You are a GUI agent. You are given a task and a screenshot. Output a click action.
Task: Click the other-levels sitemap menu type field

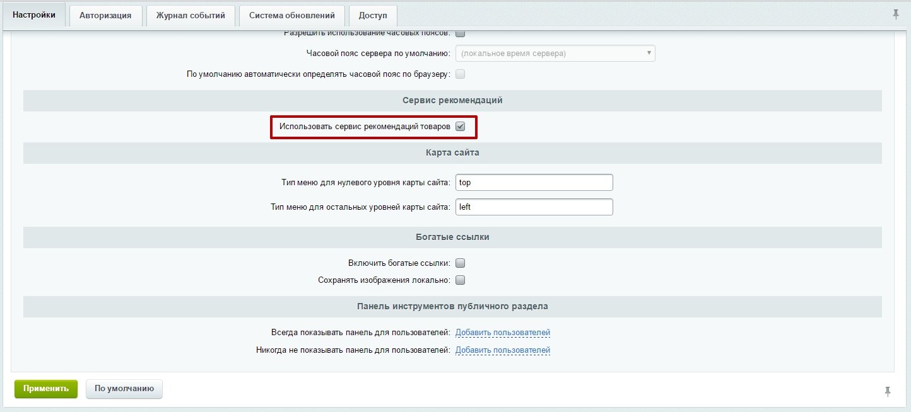pos(534,207)
